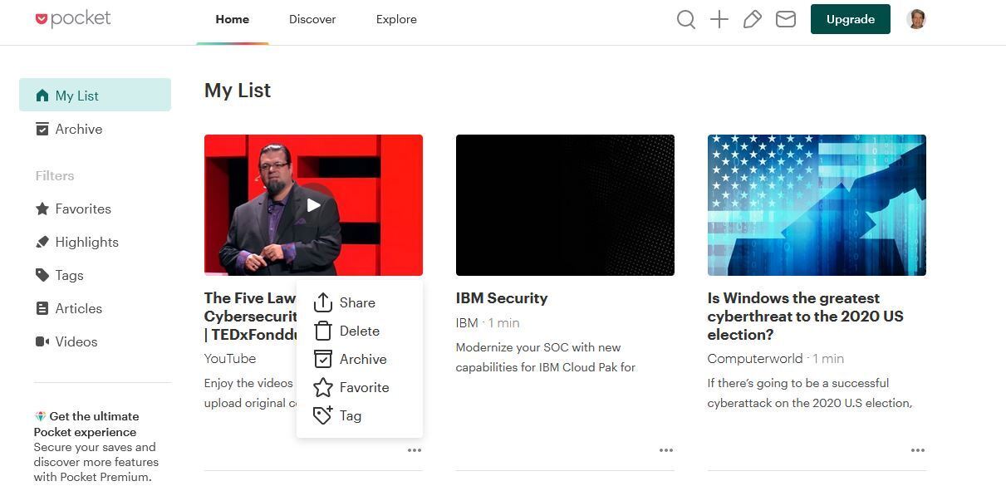The height and width of the screenshot is (486, 1006).
Task: Open 'Is Windows the greatest cyberthreat' title
Action: tap(806, 316)
